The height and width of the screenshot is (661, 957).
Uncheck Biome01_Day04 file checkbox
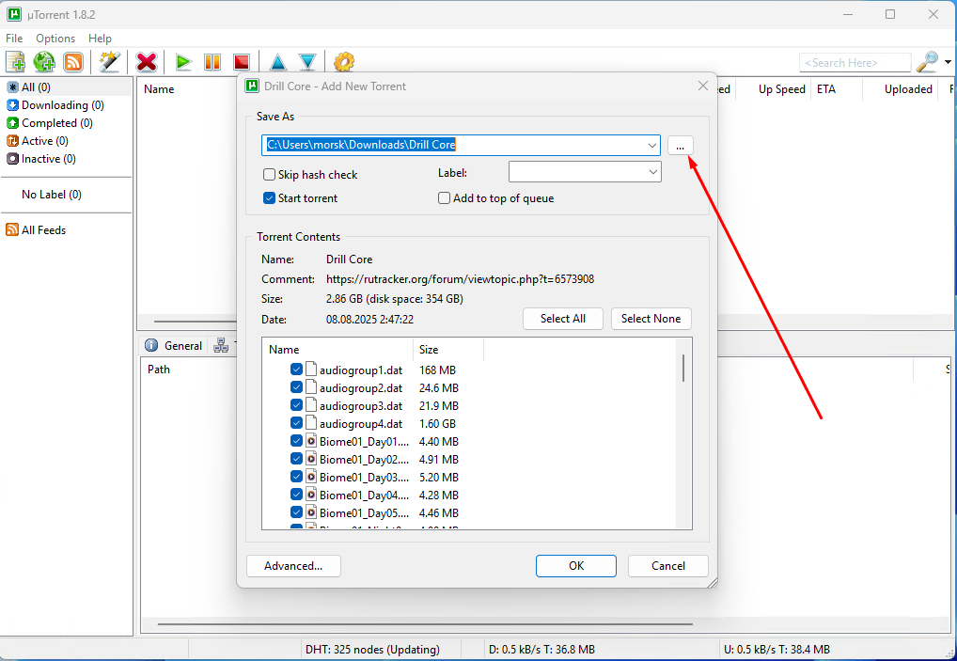point(297,495)
